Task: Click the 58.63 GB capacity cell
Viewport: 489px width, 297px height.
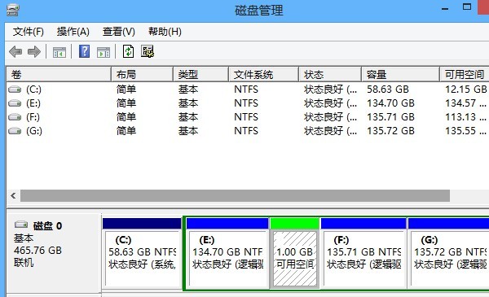Action: tap(388, 90)
